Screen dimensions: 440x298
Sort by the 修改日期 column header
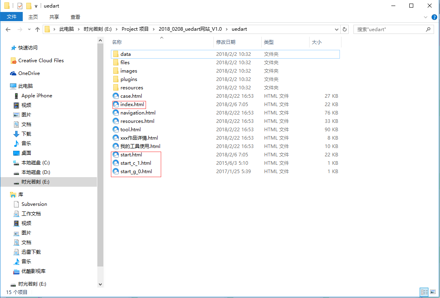tap(226, 42)
